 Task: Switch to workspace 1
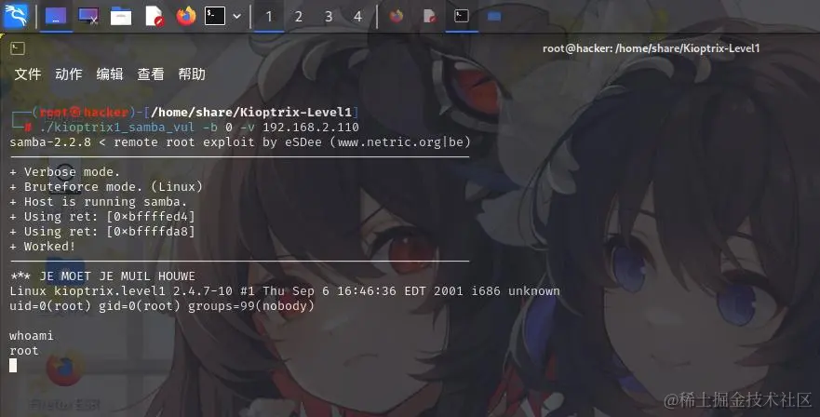tap(269, 17)
